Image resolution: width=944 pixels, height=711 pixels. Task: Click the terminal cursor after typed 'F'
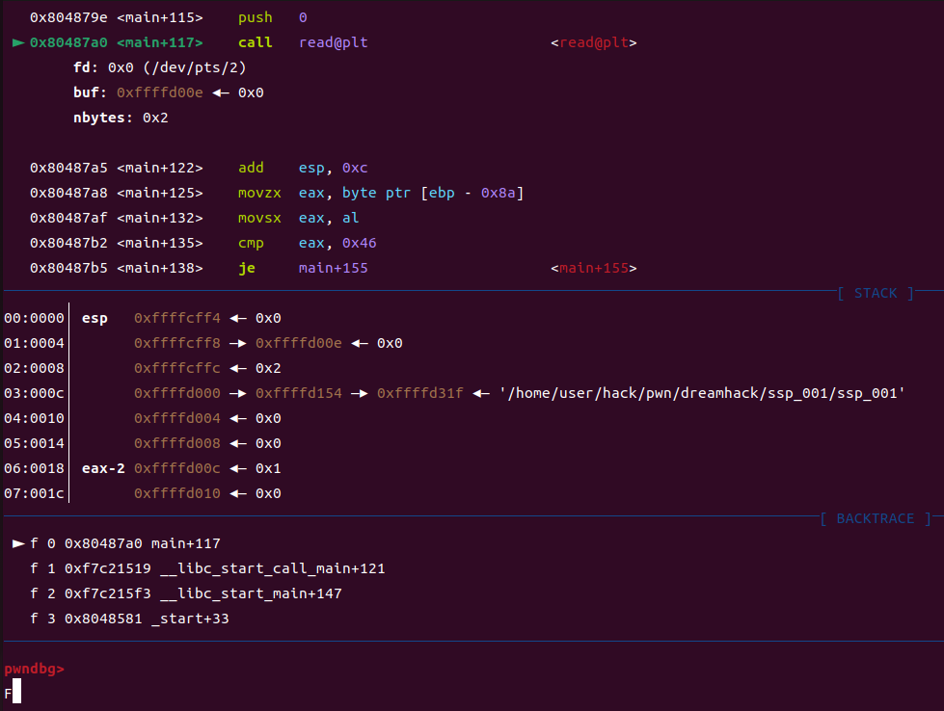click(16, 691)
